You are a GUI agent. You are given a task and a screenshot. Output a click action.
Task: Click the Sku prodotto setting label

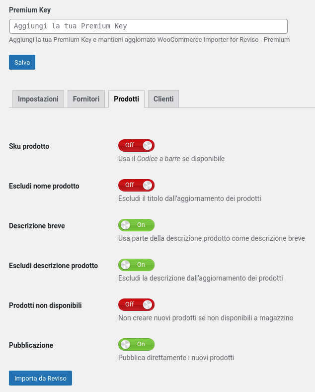29,146
